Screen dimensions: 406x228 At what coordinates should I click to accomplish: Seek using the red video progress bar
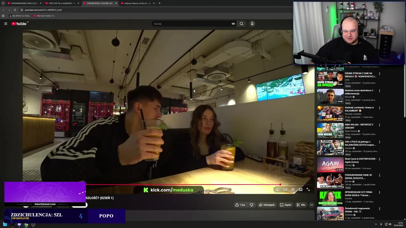[x=183, y=185]
